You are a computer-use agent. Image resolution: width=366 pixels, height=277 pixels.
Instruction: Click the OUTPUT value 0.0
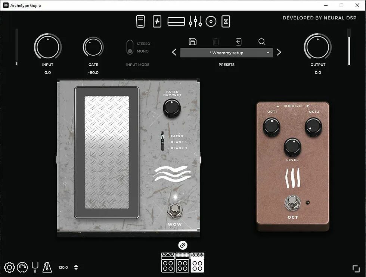click(318, 72)
